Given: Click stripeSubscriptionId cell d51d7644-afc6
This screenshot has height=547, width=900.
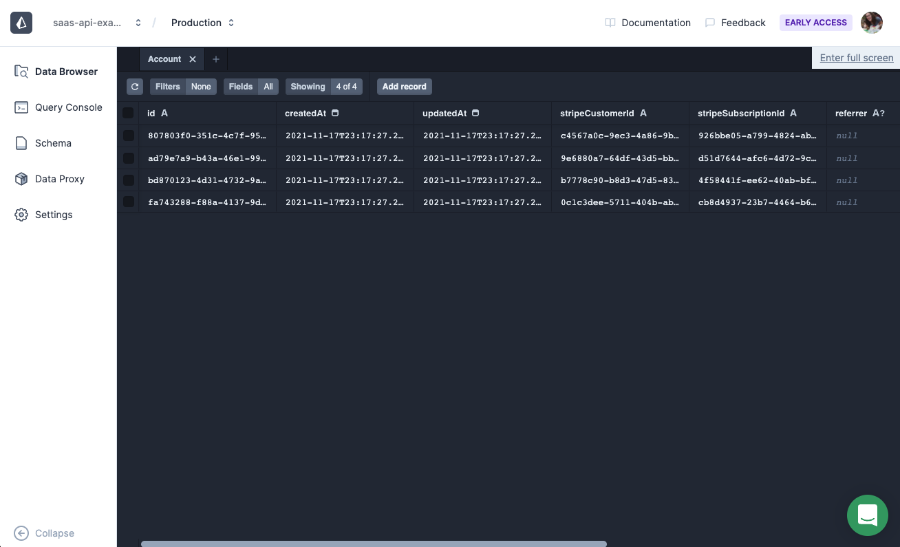Looking at the screenshot, I should (758, 158).
